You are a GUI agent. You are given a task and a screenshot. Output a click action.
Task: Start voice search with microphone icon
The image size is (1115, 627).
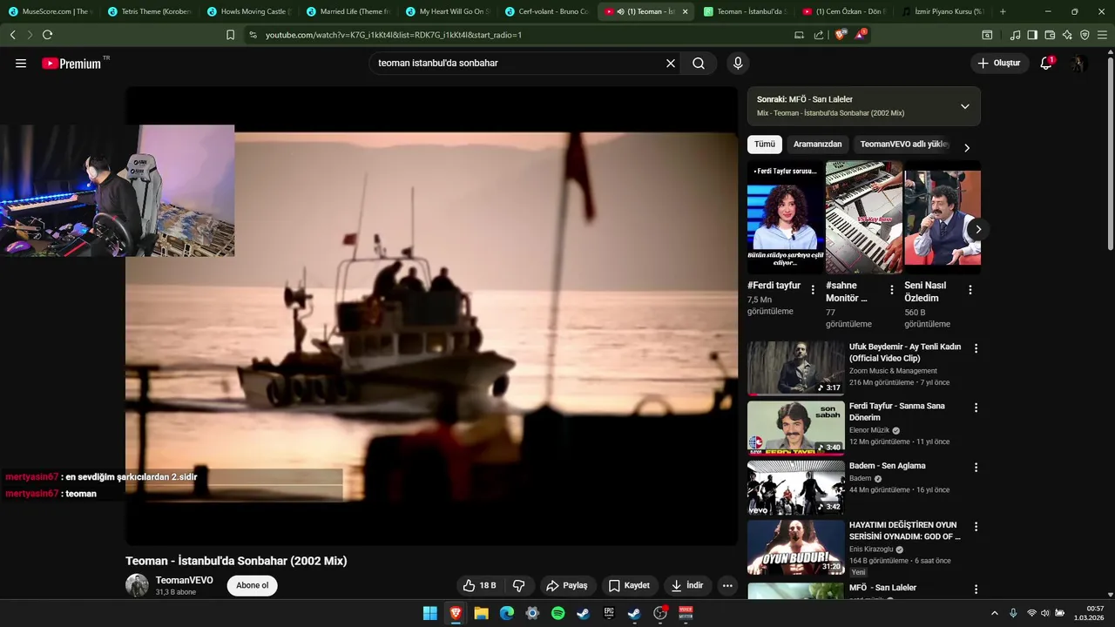click(738, 64)
